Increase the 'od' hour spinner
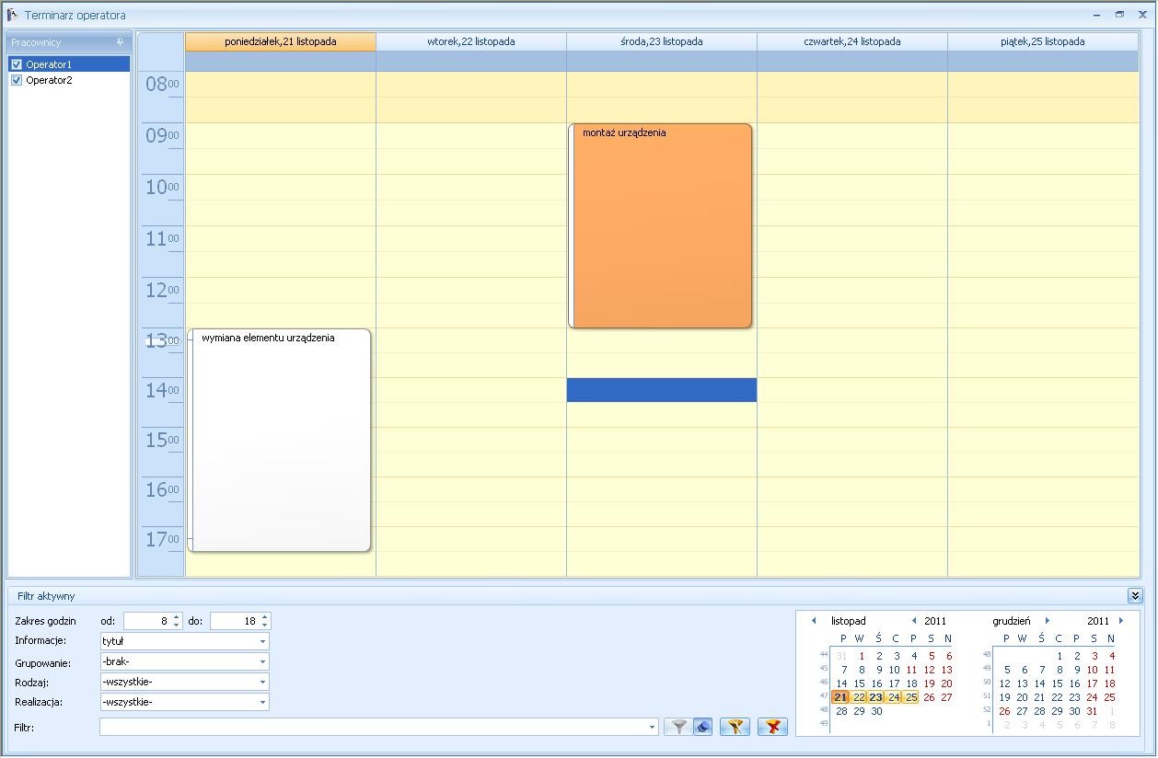This screenshot has height=758, width=1158. (177, 617)
